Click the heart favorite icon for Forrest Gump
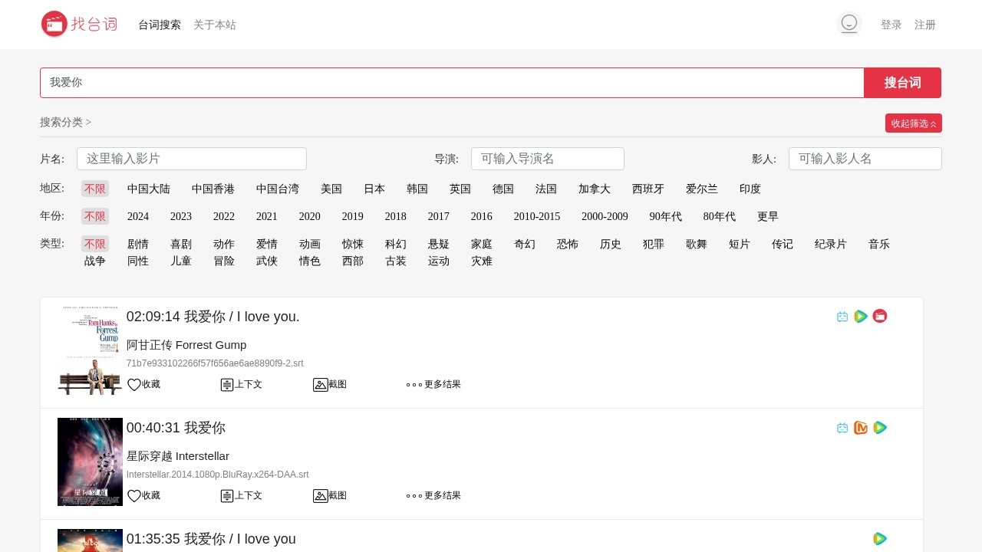 click(134, 385)
